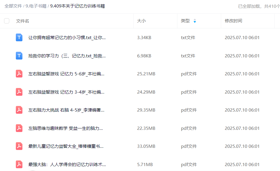Go to 全部文件 in breadcrumb
Screen dimensions: 280x171
coord(13,6)
